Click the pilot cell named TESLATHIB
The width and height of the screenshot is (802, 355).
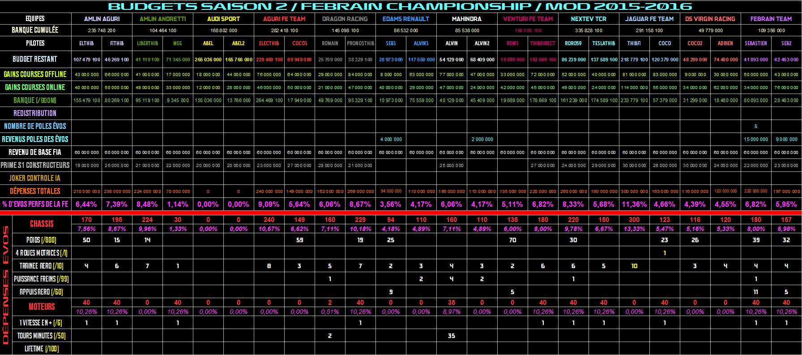[603, 43]
